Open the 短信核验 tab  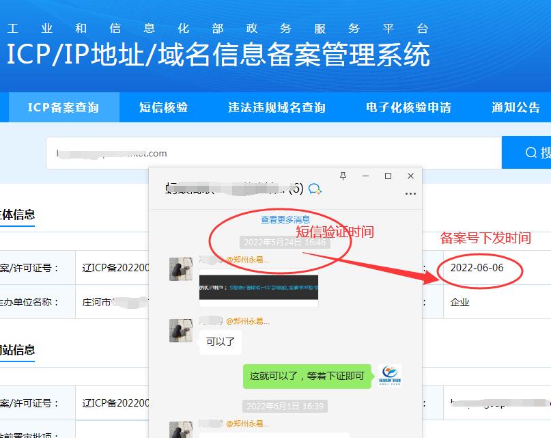coord(163,107)
